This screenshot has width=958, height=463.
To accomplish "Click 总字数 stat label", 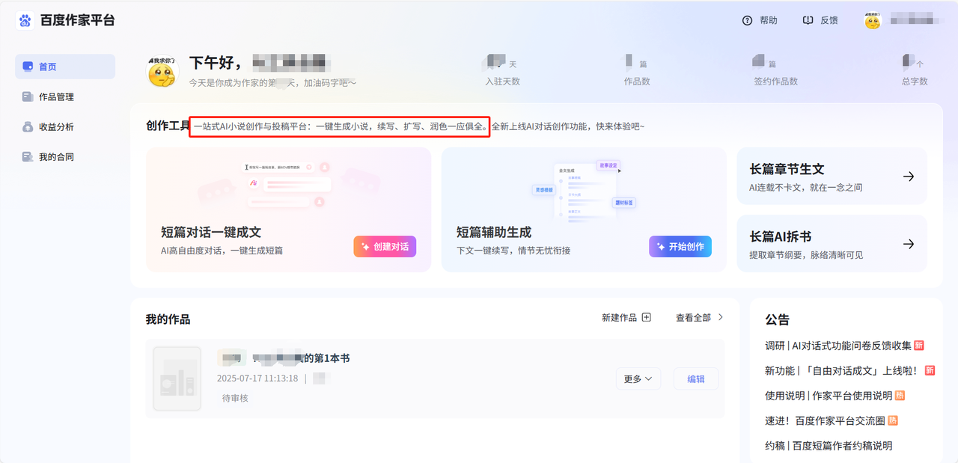I will coord(915,81).
